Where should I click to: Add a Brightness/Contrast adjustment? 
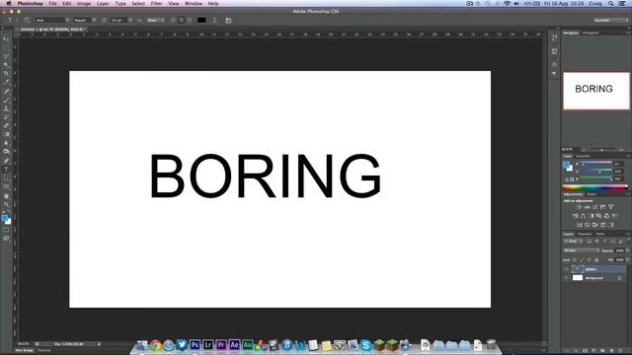[579, 207]
